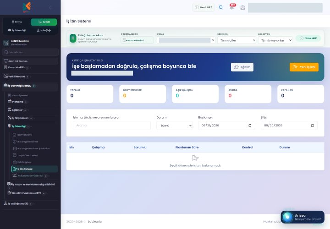Click the Açık Çalışma stat card
330x229 pixels.
195,94
